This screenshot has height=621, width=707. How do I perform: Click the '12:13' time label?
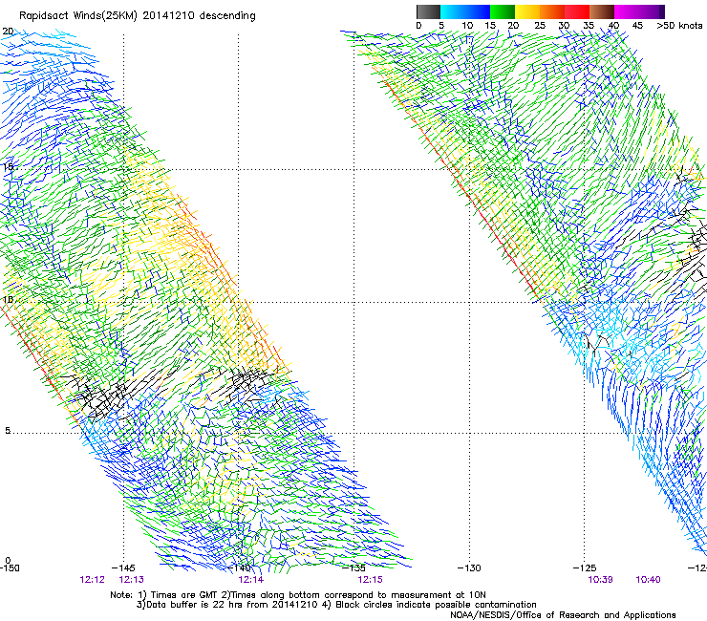[131, 580]
